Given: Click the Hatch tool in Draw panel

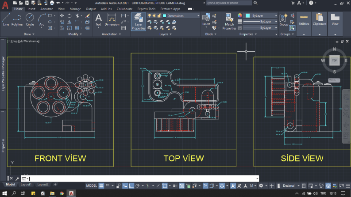Looking at the screenshot, I should (x=50, y=28).
